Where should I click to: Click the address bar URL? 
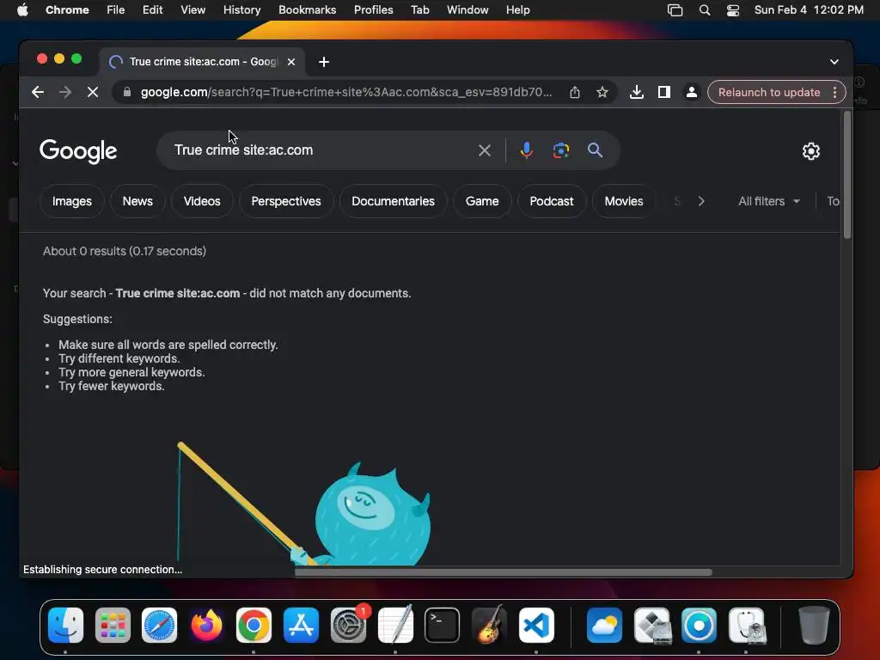[346, 92]
